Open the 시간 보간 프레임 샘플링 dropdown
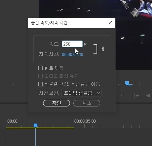 (x=81, y=93)
